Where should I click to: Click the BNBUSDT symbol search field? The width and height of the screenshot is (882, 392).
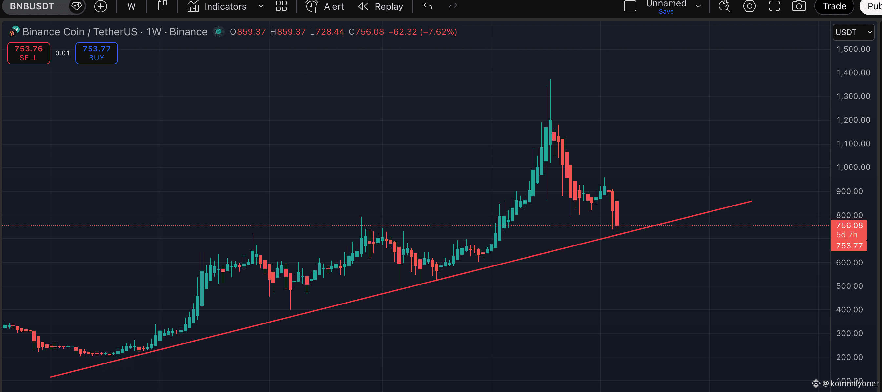(32, 6)
